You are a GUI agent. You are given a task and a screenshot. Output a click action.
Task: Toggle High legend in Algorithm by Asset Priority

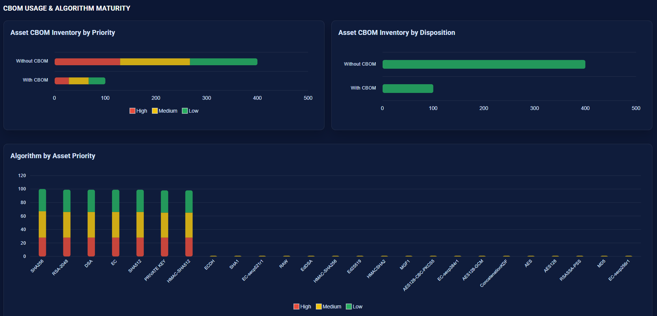tap(302, 307)
